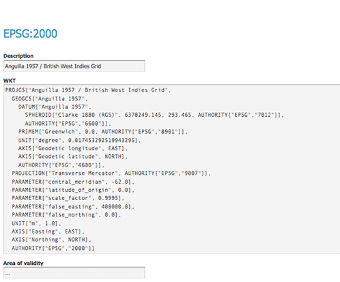Click the Northing AXIS line
This screenshot has width=340, height=282.
pyautogui.click(x=51, y=240)
